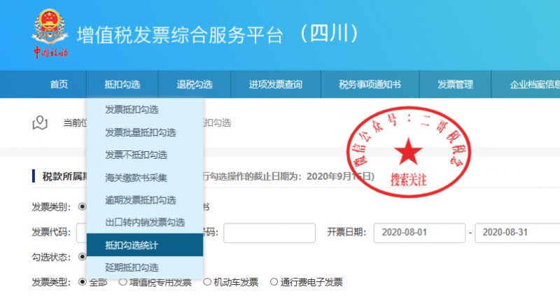Go to 首页 in navigation bar
This screenshot has width=560, height=296.
(x=59, y=85)
